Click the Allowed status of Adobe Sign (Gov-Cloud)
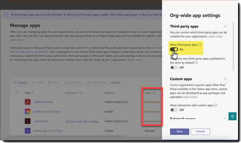The width and height of the screenshot is (241, 143). point(150,131)
